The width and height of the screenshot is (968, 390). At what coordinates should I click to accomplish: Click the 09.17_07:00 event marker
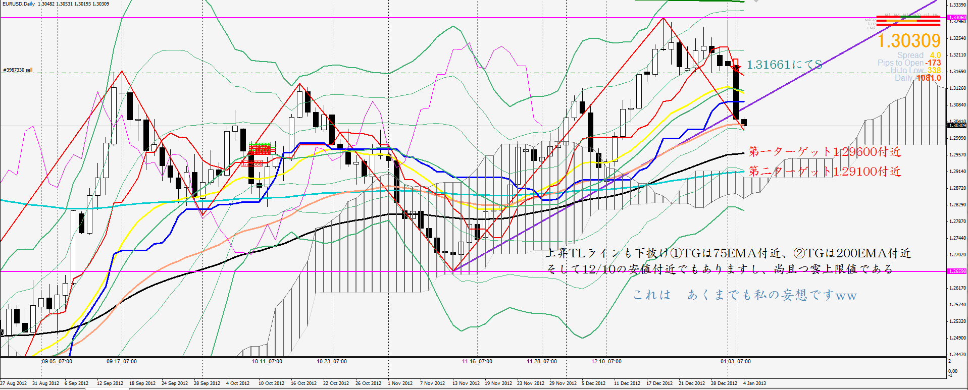pos(121,361)
